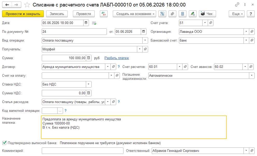Screen dimensions: 257x156
Task: Open the 'Еще' menu
Action: click(237, 14)
